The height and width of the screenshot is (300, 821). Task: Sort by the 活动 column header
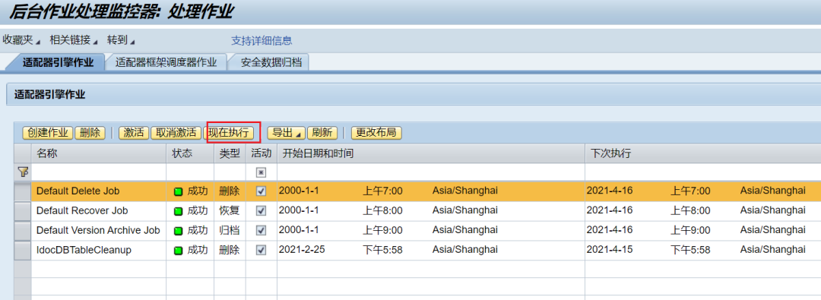(262, 153)
